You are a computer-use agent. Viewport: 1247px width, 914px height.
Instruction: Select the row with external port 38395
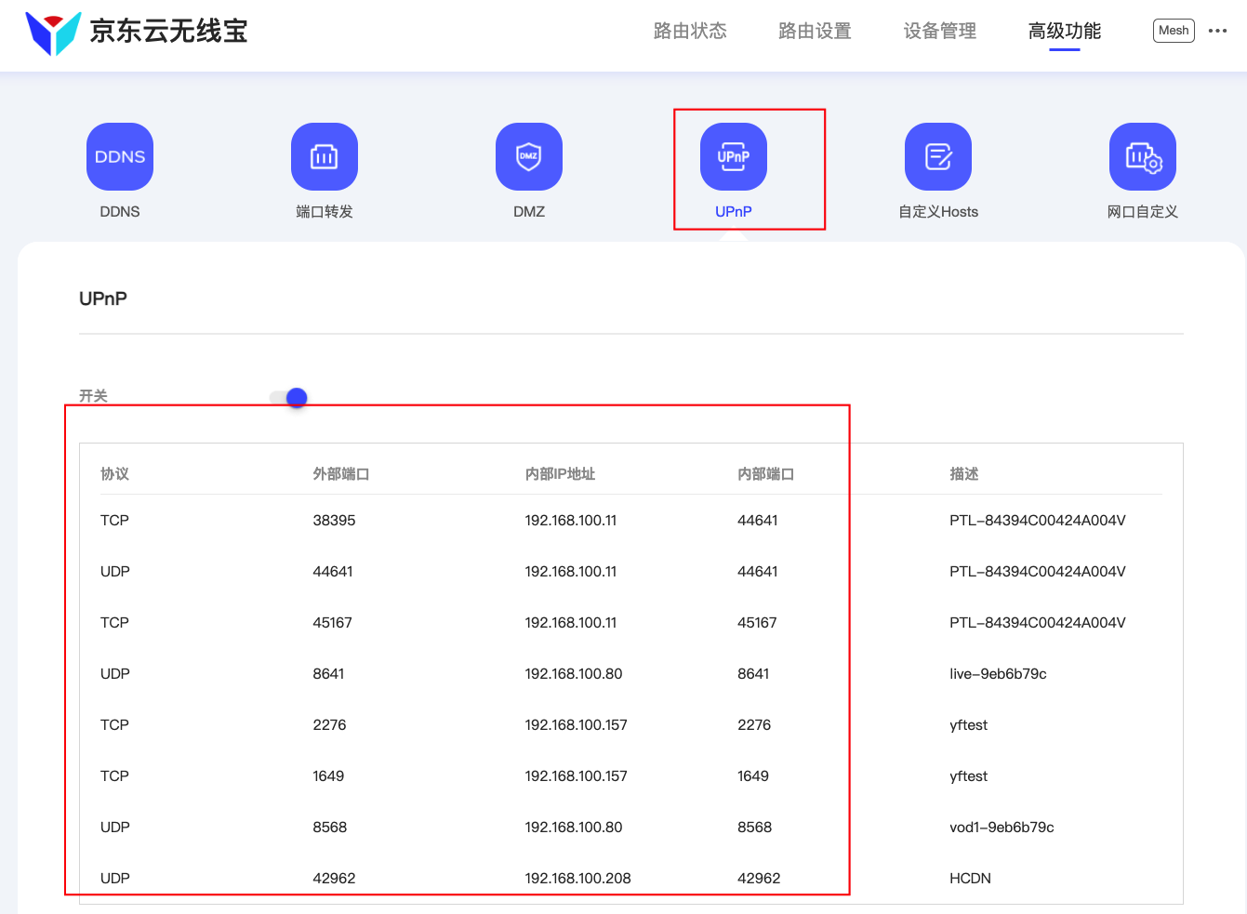334,521
